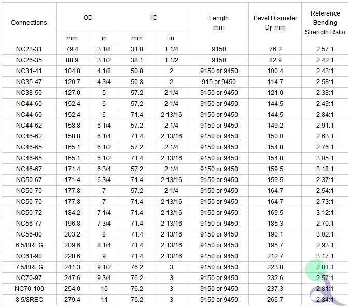
Task: Click the strength ratio 2.42:1
Action: pyautogui.click(x=325, y=60)
